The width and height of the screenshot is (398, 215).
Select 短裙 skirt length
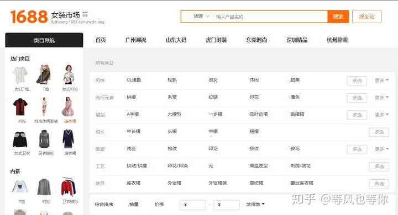[254, 131]
